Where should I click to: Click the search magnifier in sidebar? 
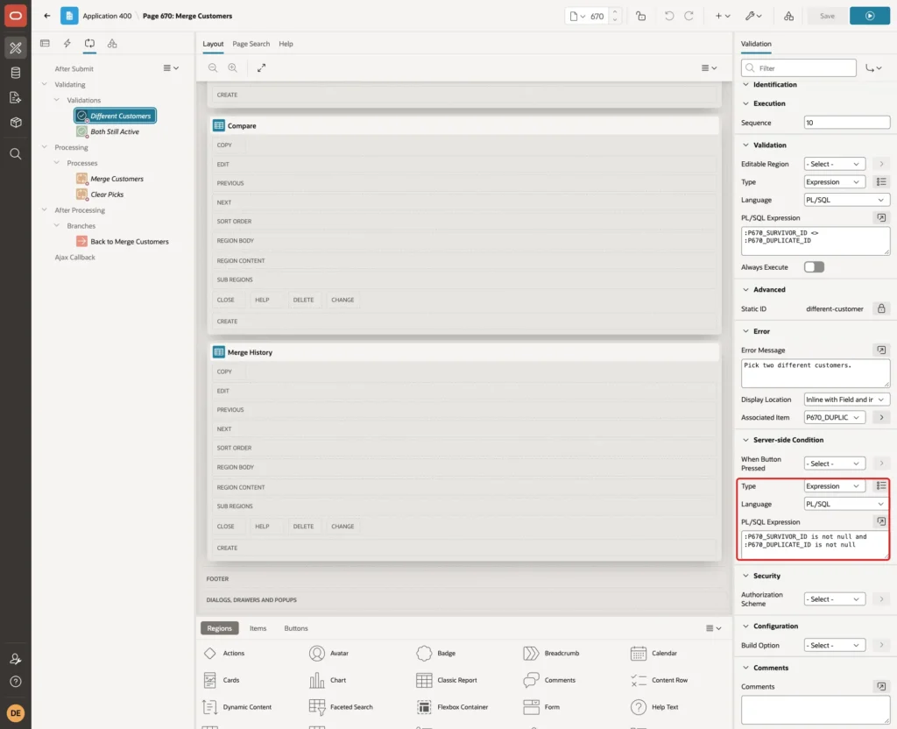[x=16, y=154]
